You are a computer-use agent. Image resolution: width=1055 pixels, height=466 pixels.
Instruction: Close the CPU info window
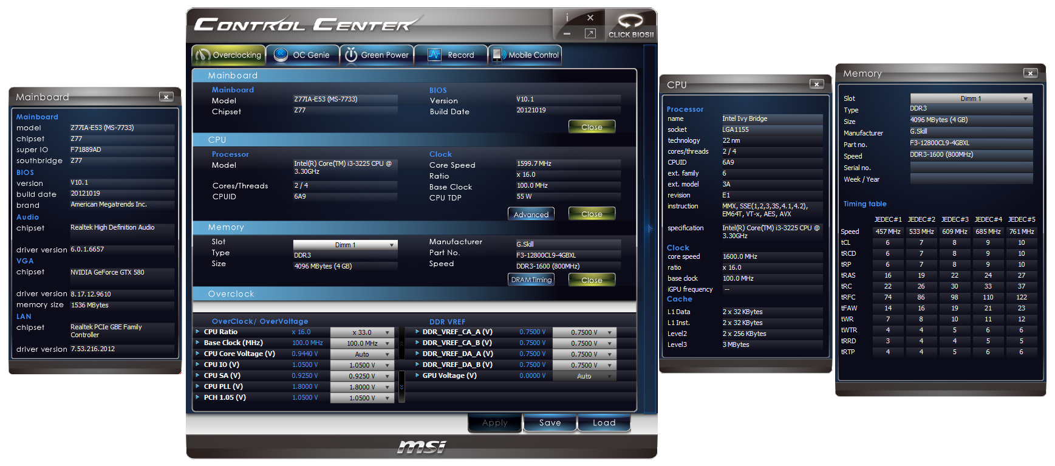pos(817,84)
